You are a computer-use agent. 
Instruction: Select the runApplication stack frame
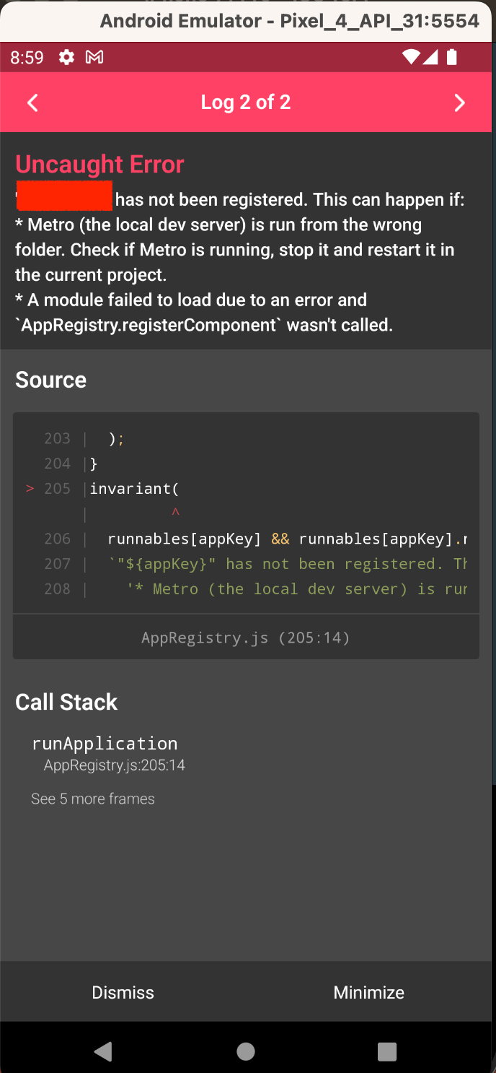[105, 743]
